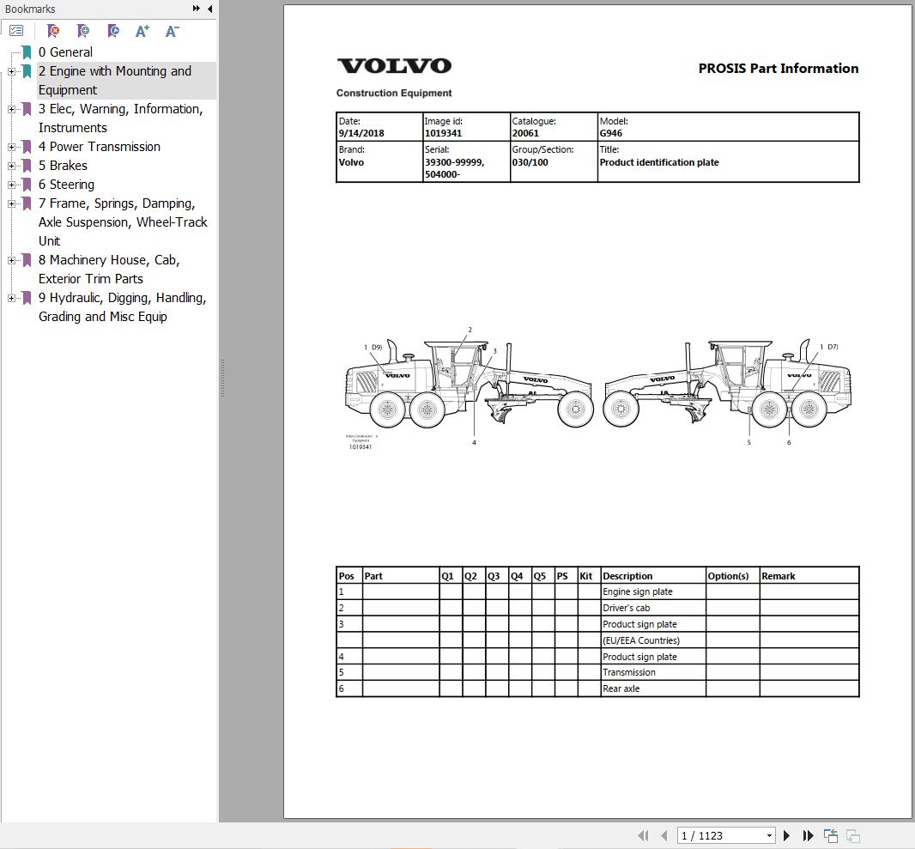Decrease bookmark font size with A-
The height and width of the screenshot is (849, 915).
(x=172, y=30)
